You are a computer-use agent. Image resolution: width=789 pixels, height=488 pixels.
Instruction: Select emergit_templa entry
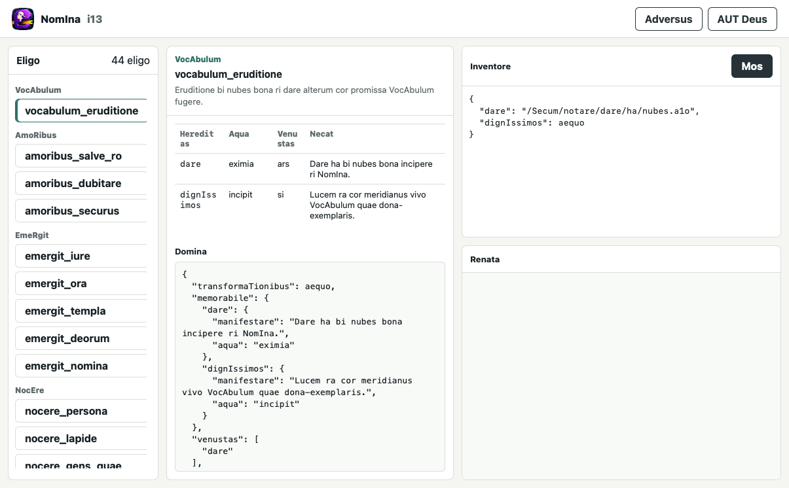click(x=81, y=311)
